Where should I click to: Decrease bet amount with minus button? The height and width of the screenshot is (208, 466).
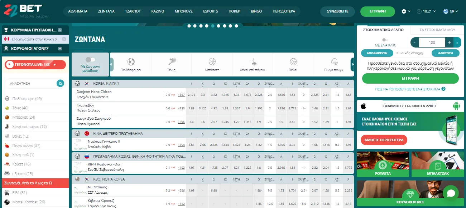414,42
